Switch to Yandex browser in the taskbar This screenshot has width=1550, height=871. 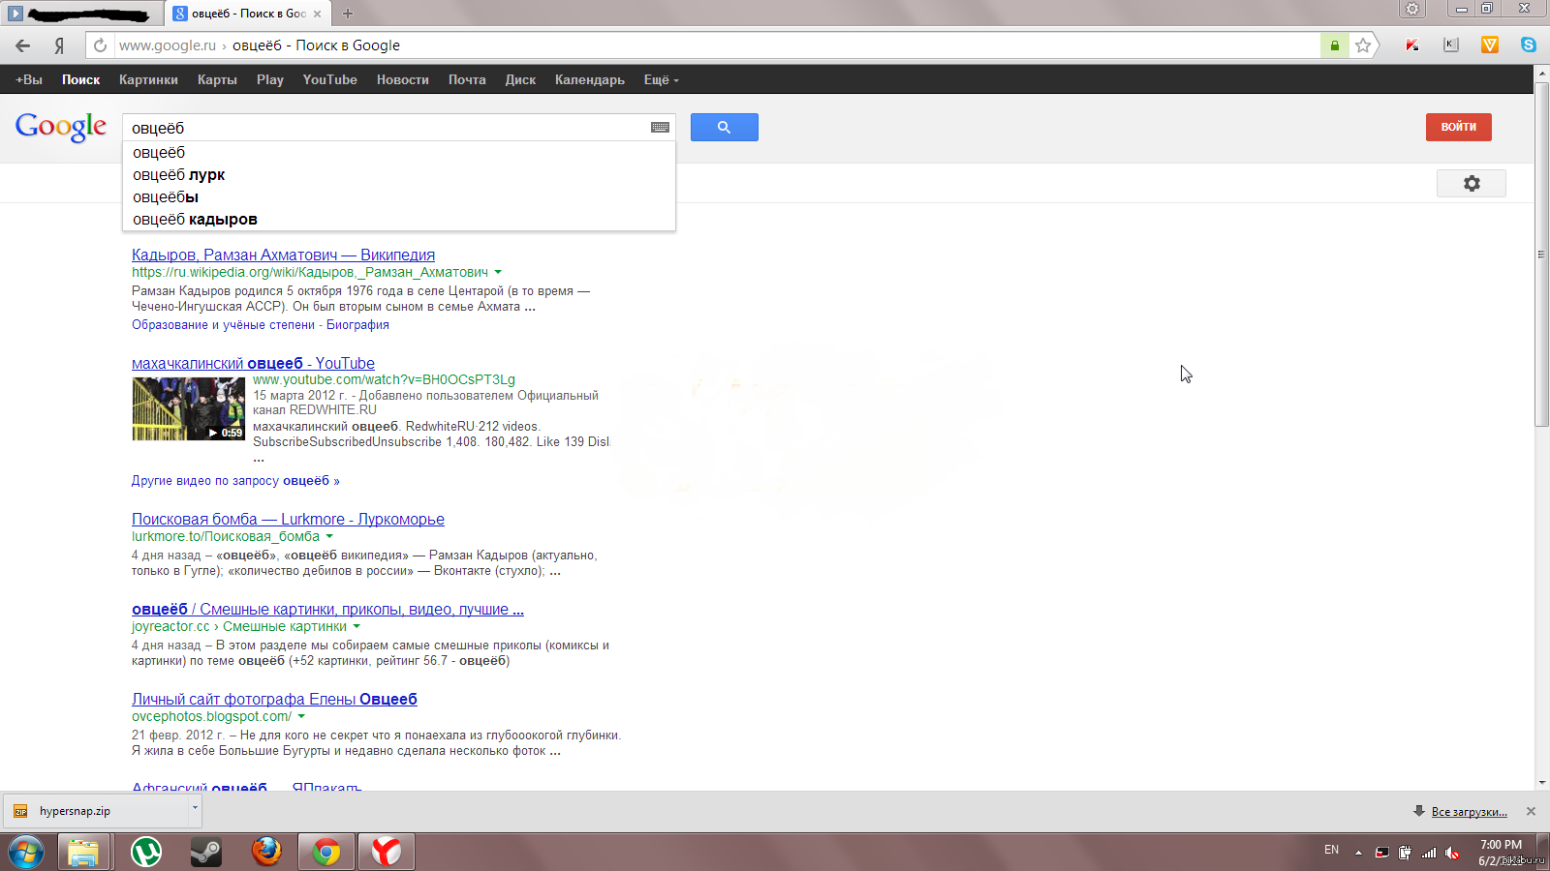387,853
